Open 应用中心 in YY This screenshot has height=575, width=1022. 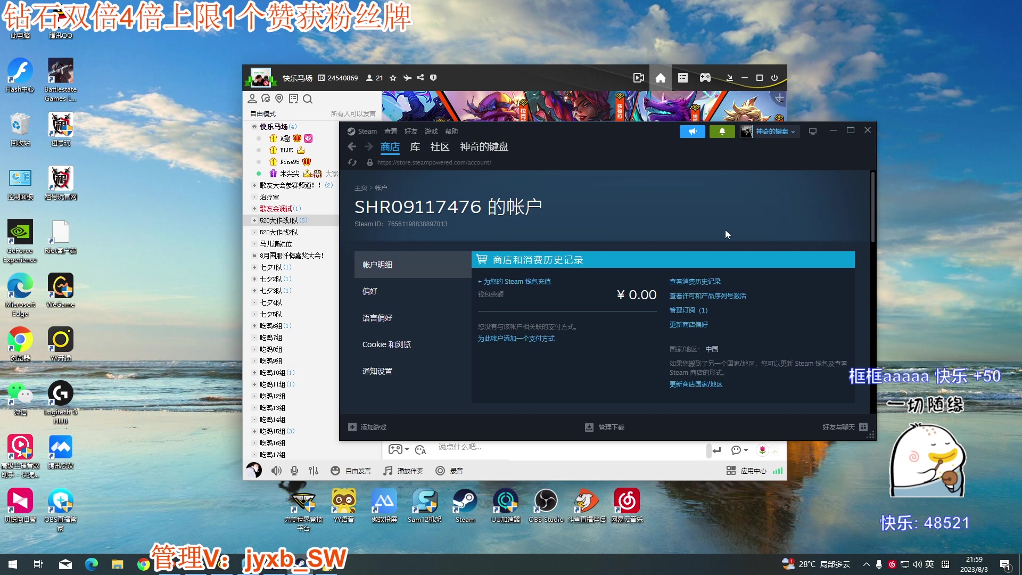pos(746,471)
